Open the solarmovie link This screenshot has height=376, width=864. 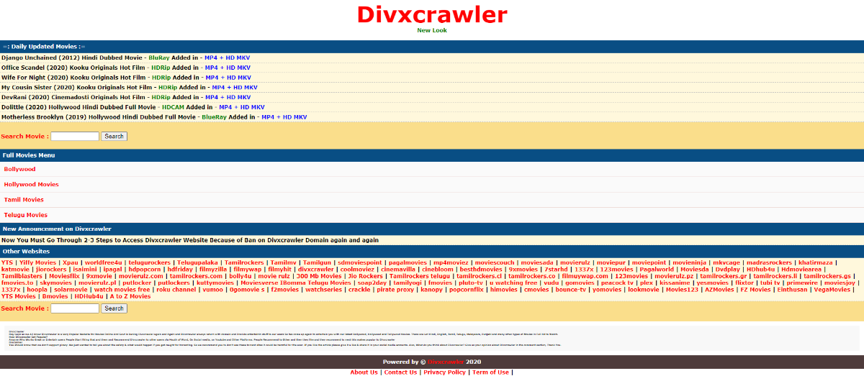click(x=69, y=289)
